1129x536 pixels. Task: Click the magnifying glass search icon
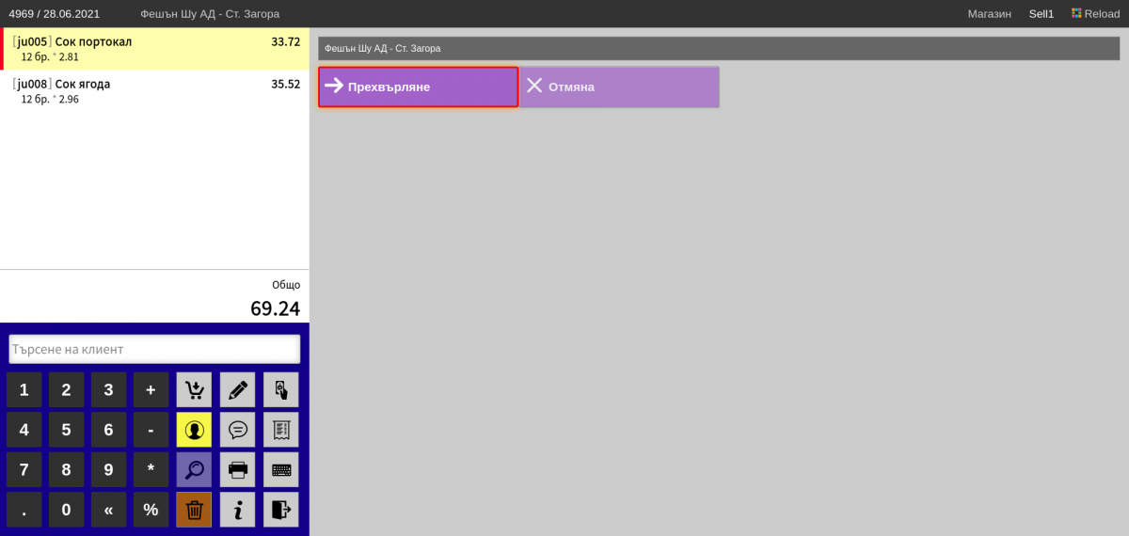pyautogui.click(x=194, y=469)
